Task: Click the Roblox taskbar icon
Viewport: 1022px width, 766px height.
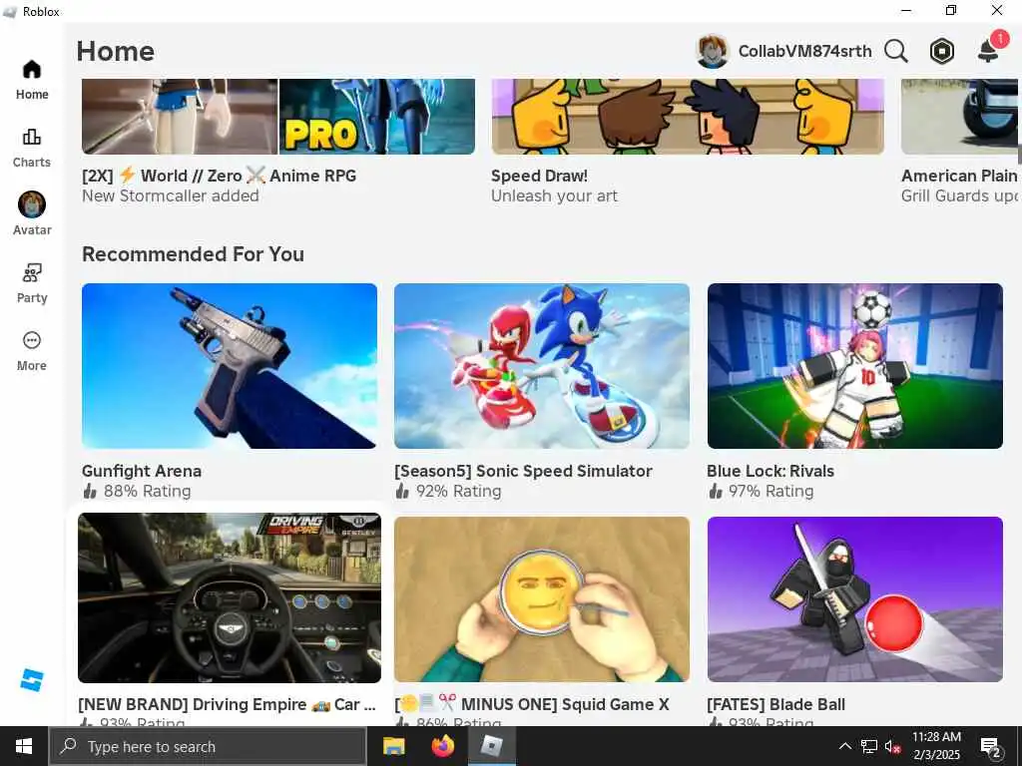Action: (492, 746)
